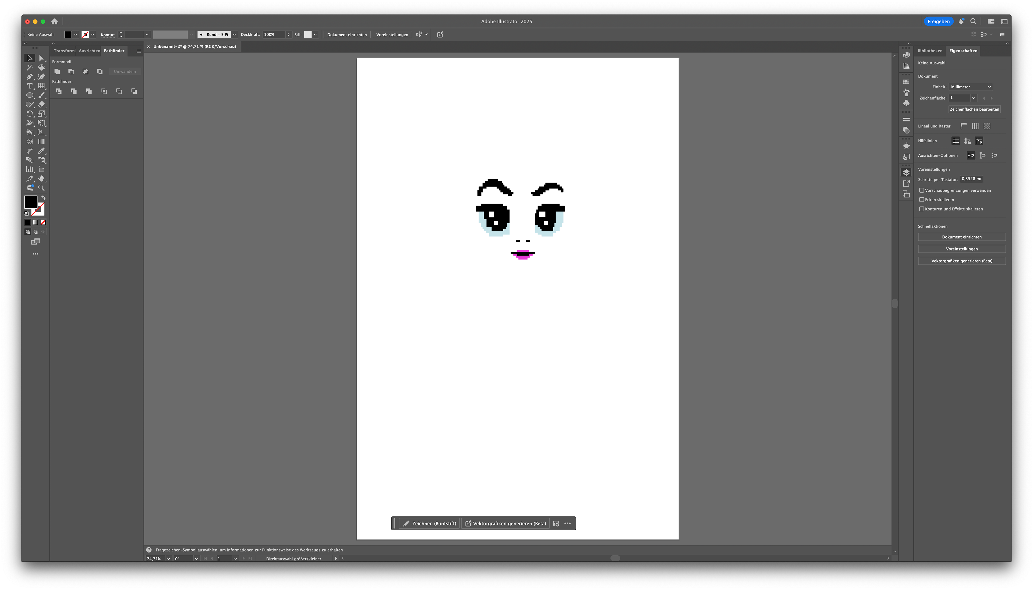Open search magnifier in title bar
The height and width of the screenshot is (590, 1033).
click(973, 22)
